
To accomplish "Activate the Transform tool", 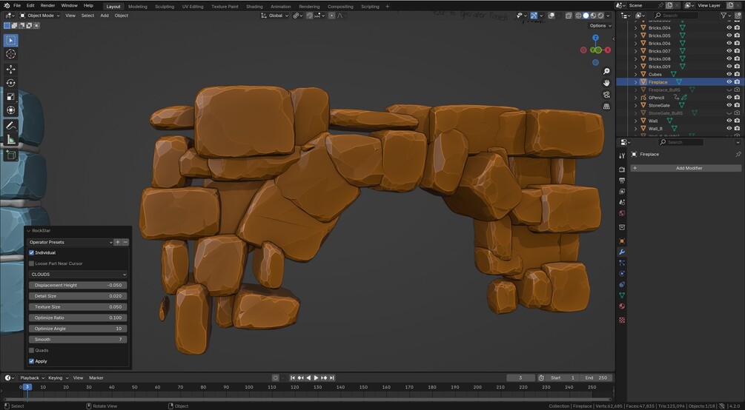I will tap(11, 110).
